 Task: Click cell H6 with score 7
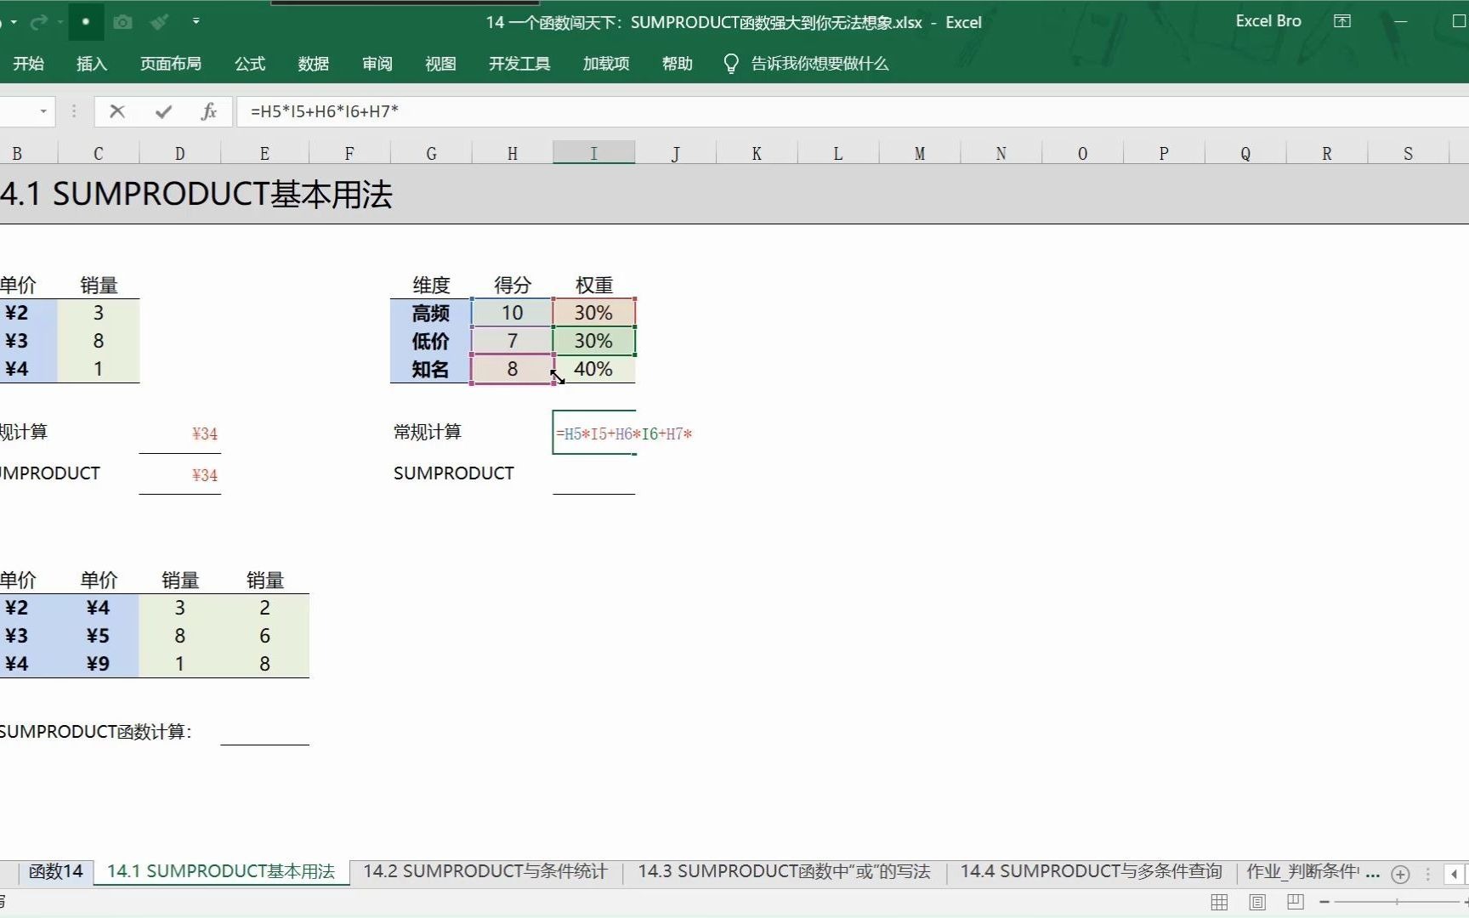512,341
